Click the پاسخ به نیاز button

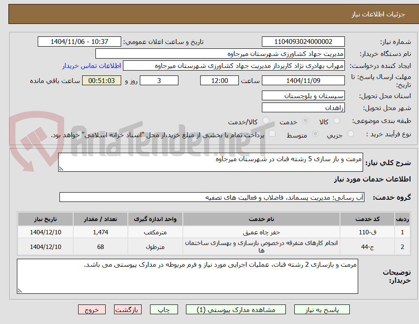click(x=322, y=310)
